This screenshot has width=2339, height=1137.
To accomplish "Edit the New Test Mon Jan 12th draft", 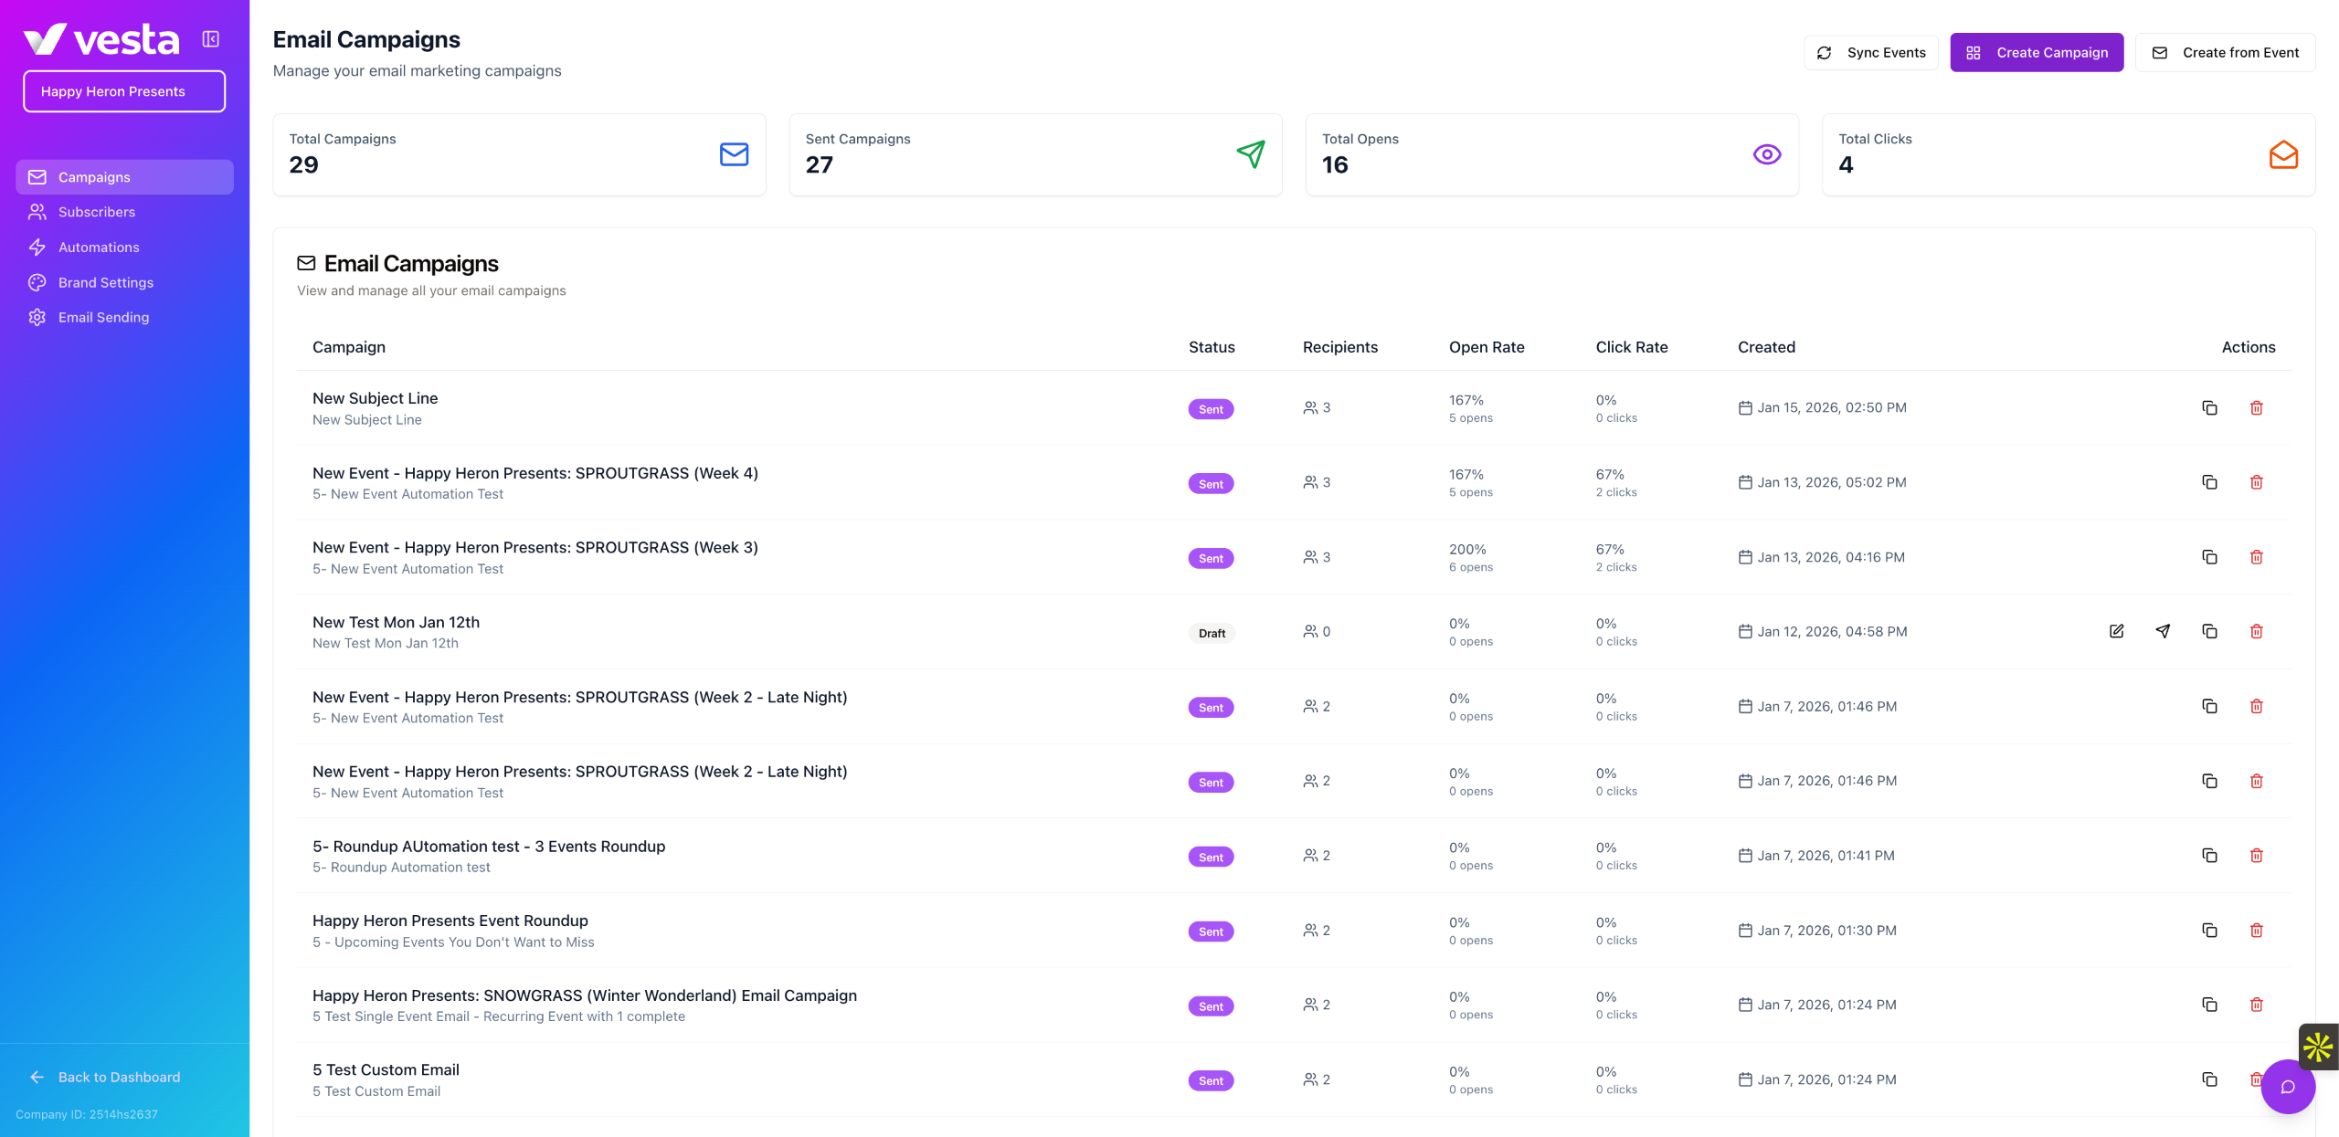I will [2116, 631].
